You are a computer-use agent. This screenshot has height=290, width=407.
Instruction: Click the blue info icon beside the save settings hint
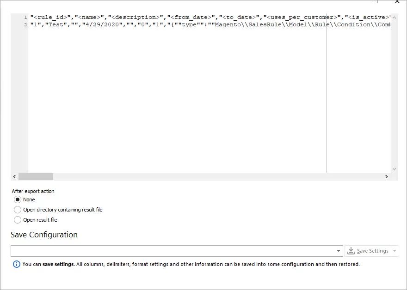(16, 264)
